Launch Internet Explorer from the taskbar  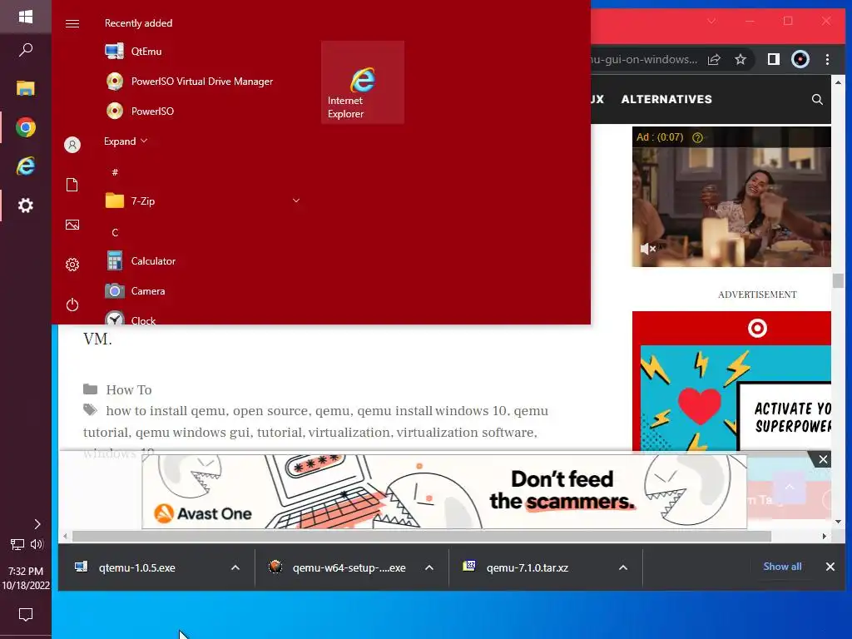click(x=26, y=166)
